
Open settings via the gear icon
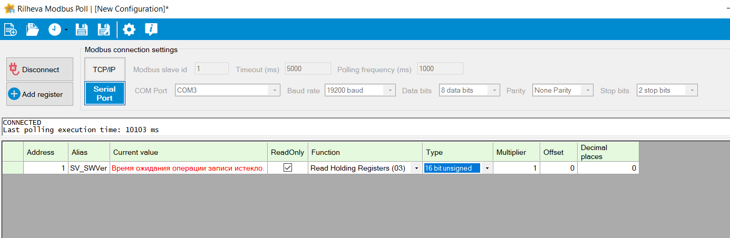click(x=129, y=29)
